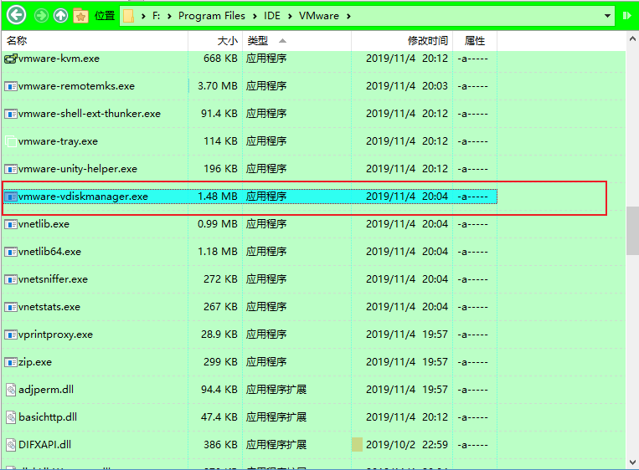Click the forward navigation arrow

41,16
